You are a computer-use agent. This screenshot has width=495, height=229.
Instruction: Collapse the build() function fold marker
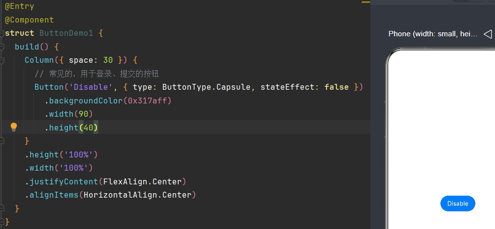click(x=1, y=47)
